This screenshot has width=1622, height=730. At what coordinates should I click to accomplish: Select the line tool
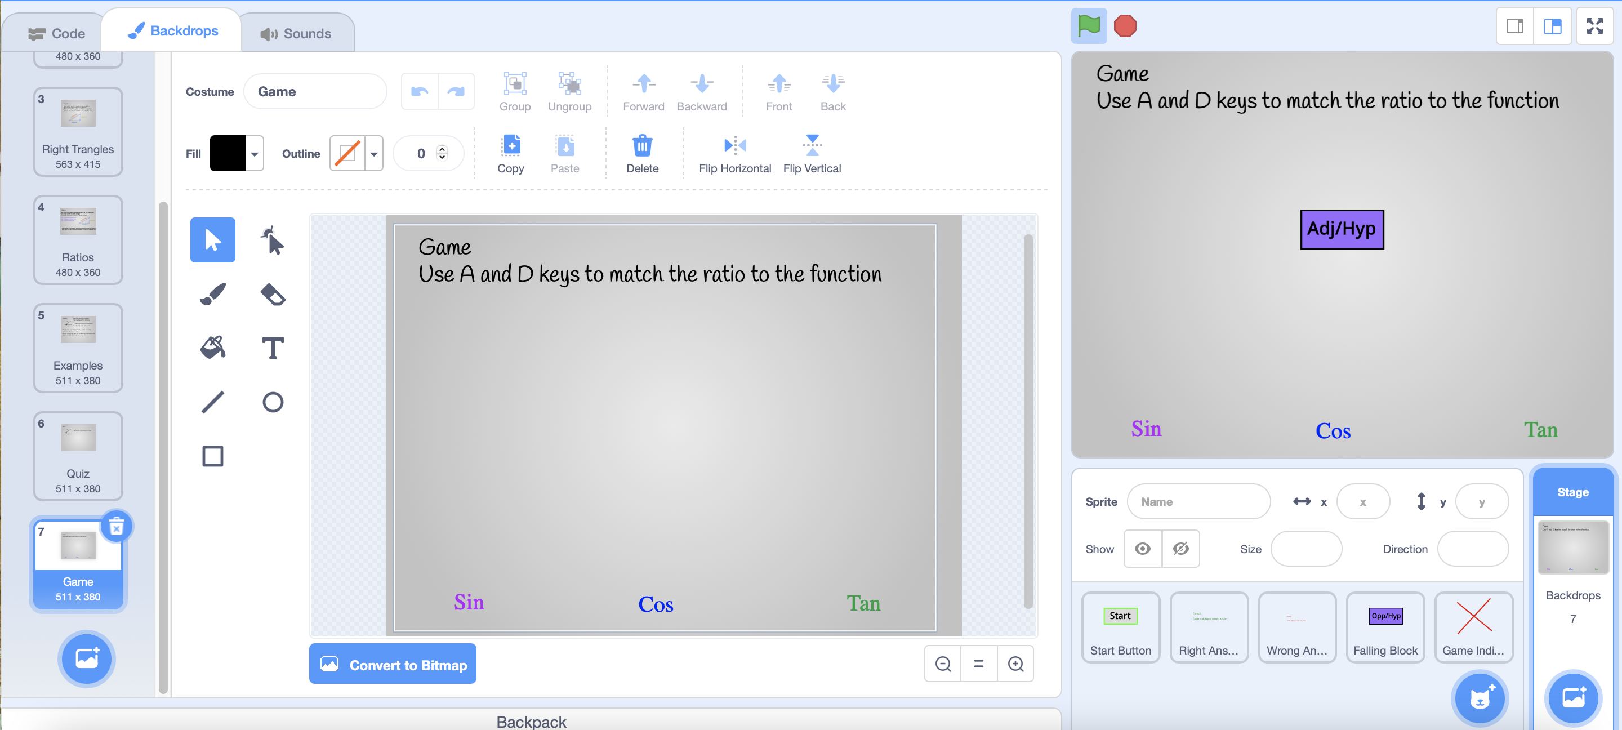[x=213, y=401]
